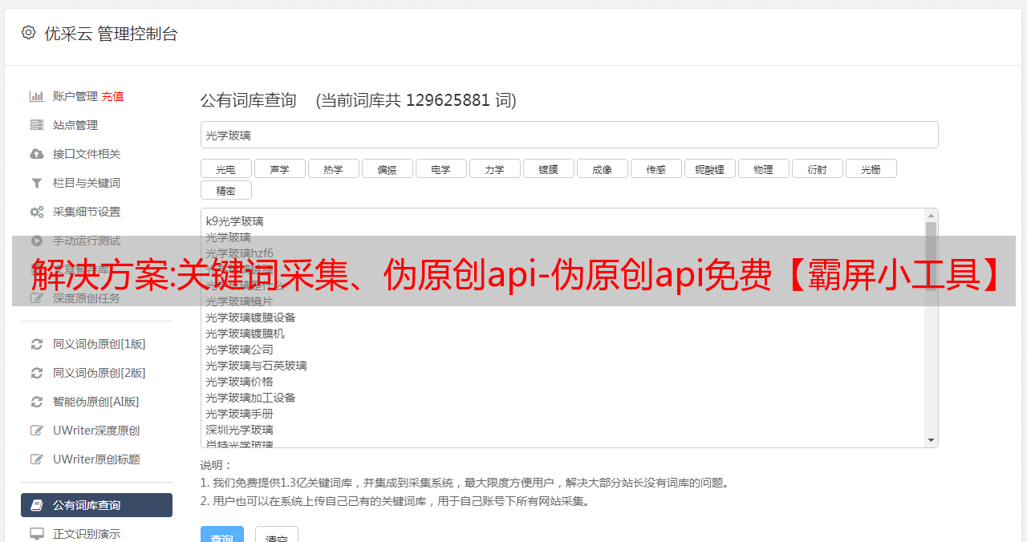The height and width of the screenshot is (542, 1027).
Task: Open 智能伪原创[AI版] menu item
Action: [96, 402]
